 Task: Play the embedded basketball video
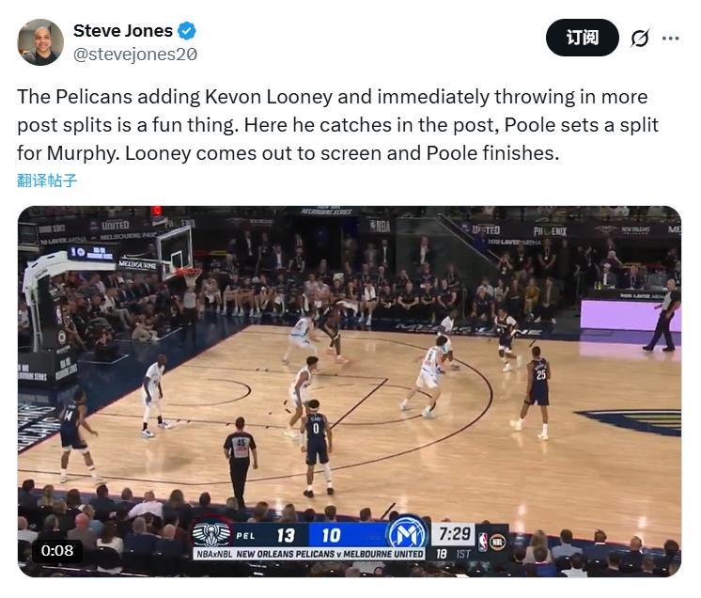tap(350, 391)
